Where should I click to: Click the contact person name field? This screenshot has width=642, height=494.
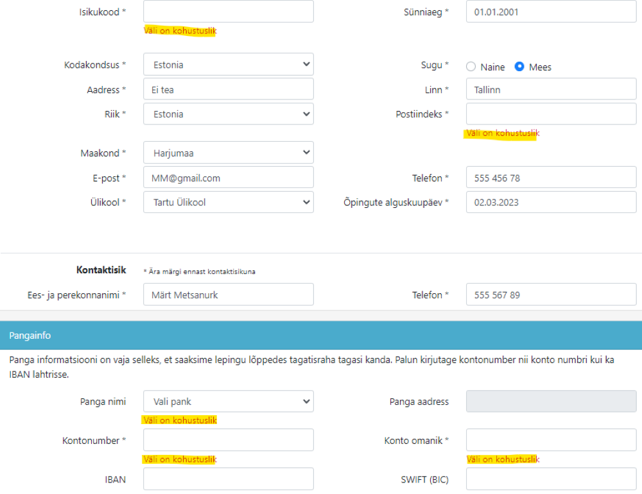coord(228,295)
